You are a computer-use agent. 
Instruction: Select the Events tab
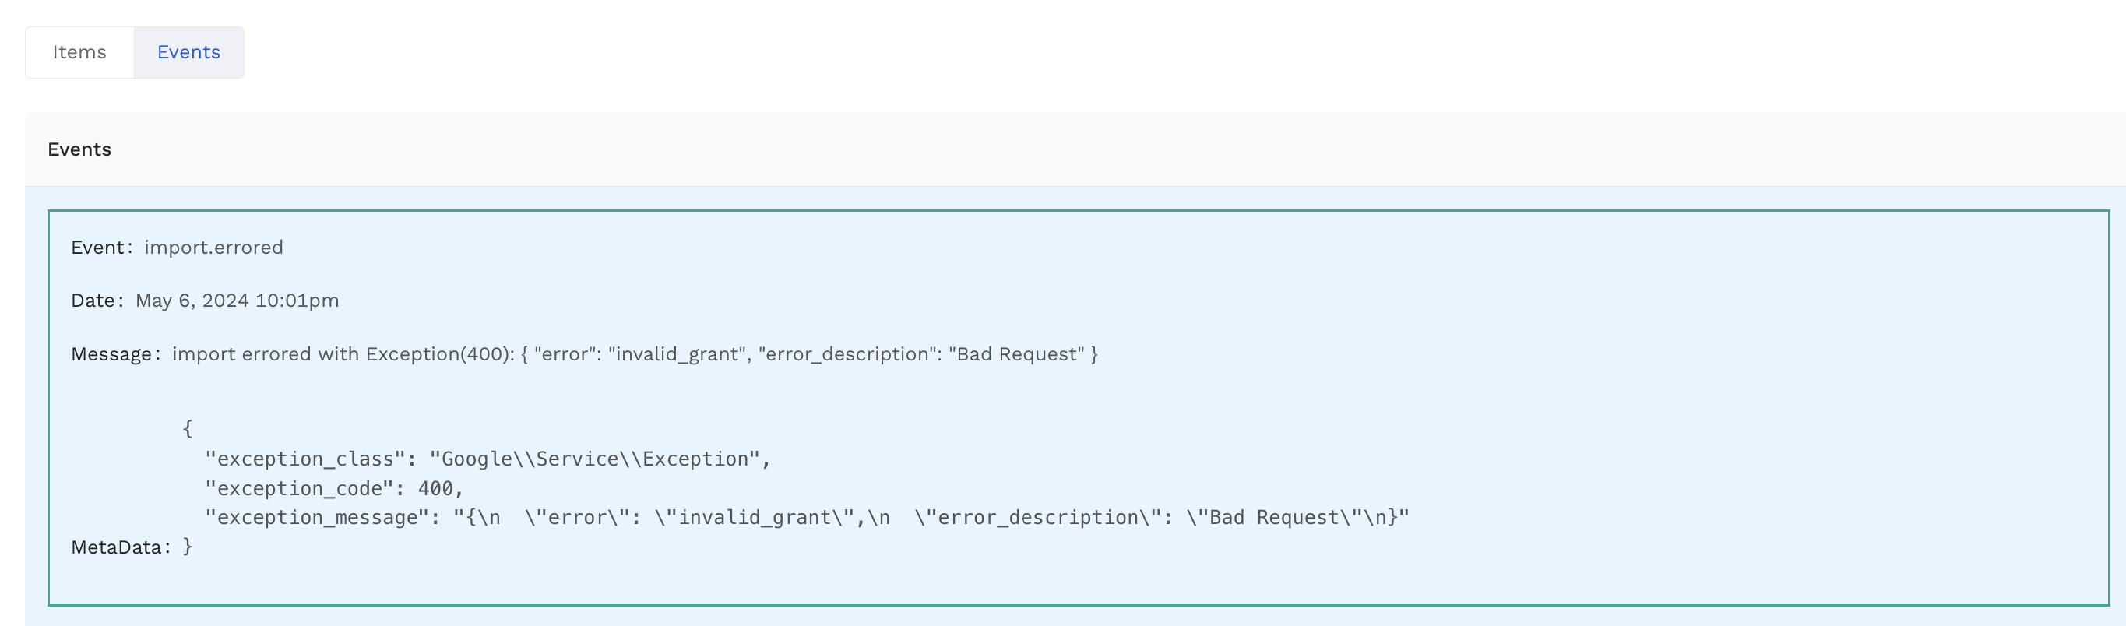coord(188,52)
